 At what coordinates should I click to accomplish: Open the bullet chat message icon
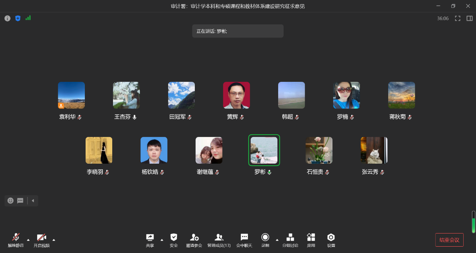tap(20, 200)
